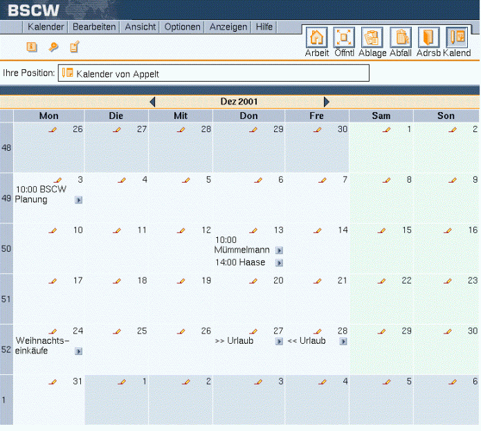This screenshot has height=431, width=481.
Task: Expand the << Urlaub entry action arrow
Action: pos(343,342)
